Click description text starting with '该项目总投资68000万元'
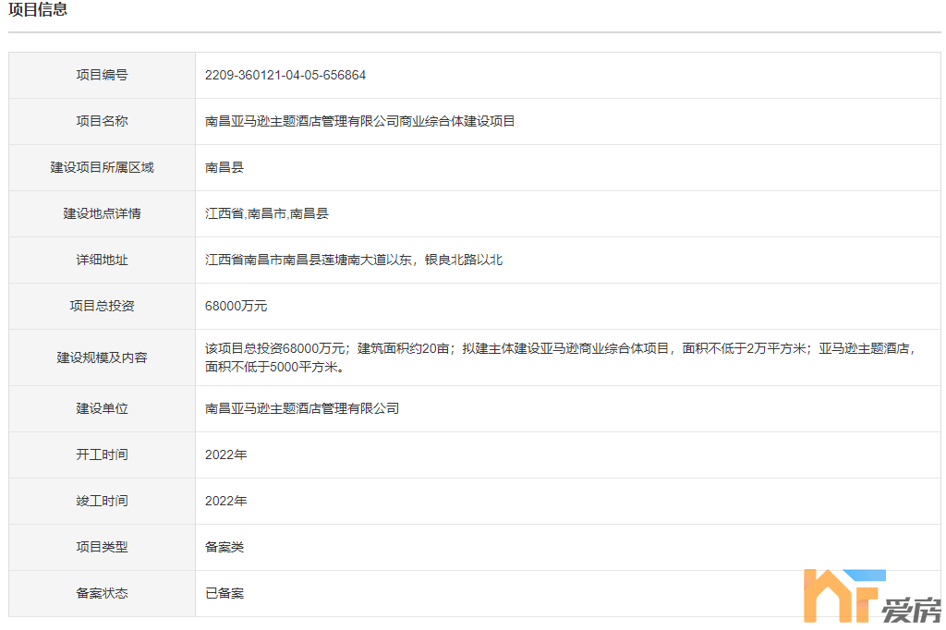 pos(561,357)
